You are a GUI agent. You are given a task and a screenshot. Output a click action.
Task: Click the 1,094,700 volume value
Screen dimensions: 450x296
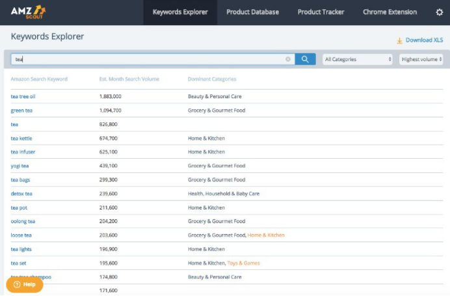coord(111,111)
